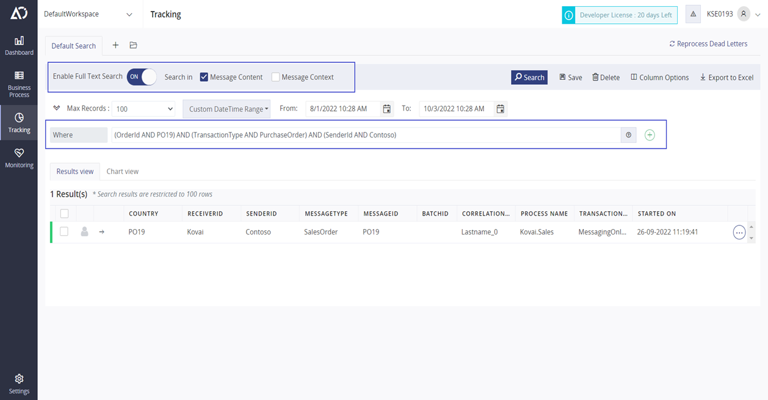The height and width of the screenshot is (400, 768).
Task: Click the Search button
Action: [529, 77]
